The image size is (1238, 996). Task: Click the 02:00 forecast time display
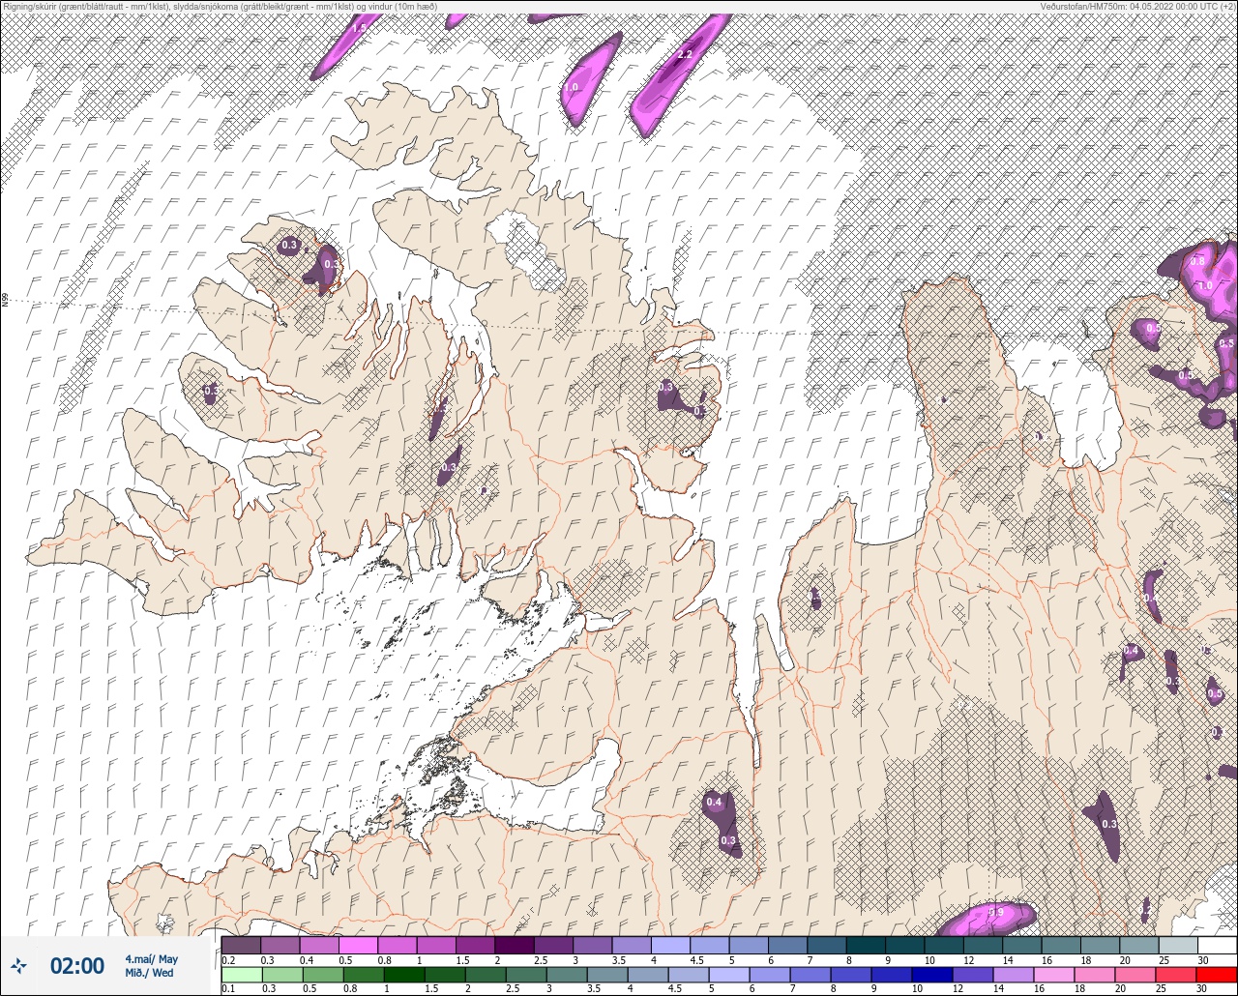(x=77, y=966)
